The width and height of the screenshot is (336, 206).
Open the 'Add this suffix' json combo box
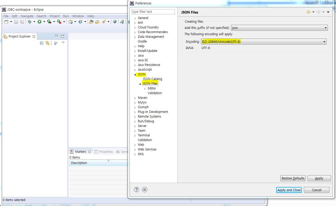coord(279,28)
